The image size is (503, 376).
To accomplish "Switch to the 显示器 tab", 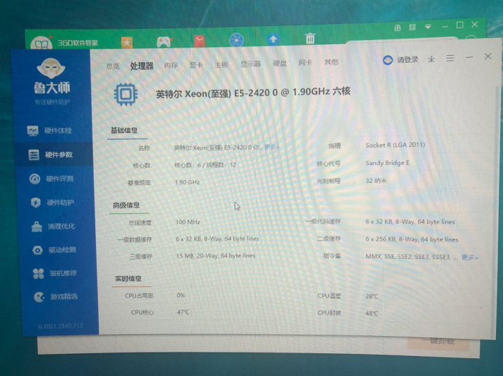I will 251,64.
